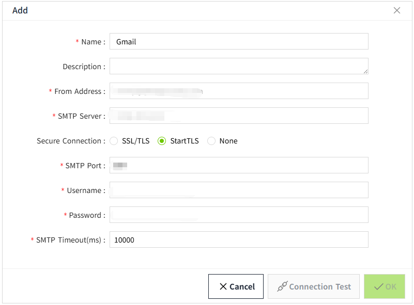Close the Add dialog using X icon

coord(397,10)
